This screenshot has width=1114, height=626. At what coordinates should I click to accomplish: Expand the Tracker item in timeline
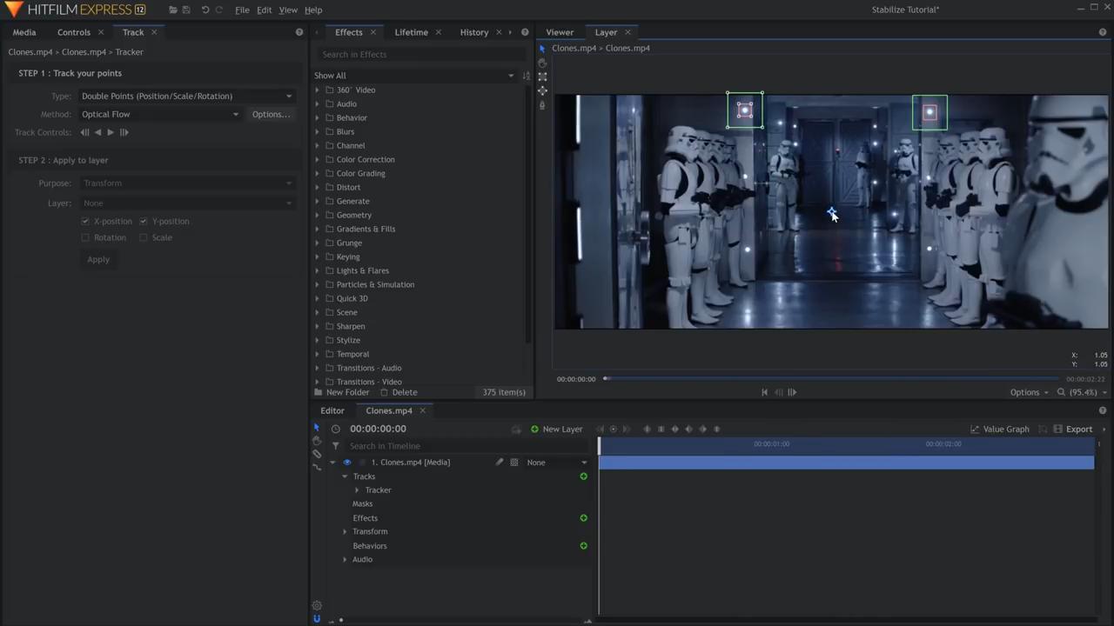coord(357,490)
